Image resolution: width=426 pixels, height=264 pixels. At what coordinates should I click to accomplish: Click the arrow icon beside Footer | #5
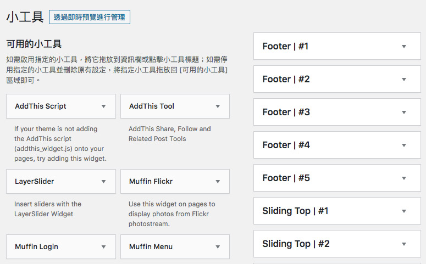pos(404,178)
